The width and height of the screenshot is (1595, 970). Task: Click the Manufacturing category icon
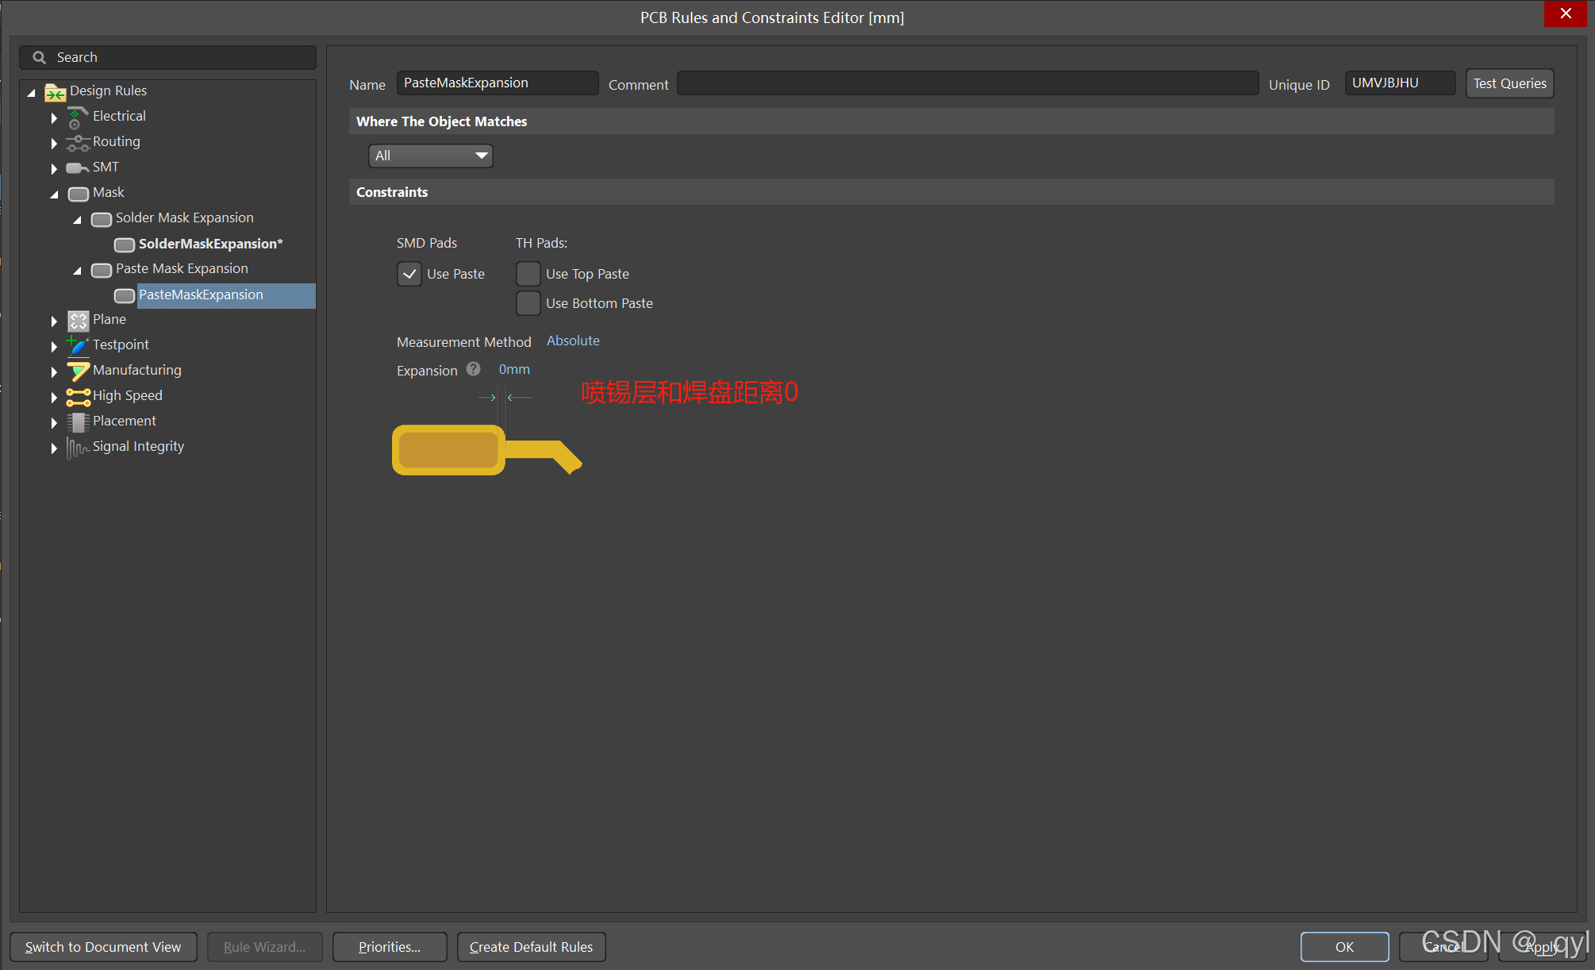click(x=78, y=371)
